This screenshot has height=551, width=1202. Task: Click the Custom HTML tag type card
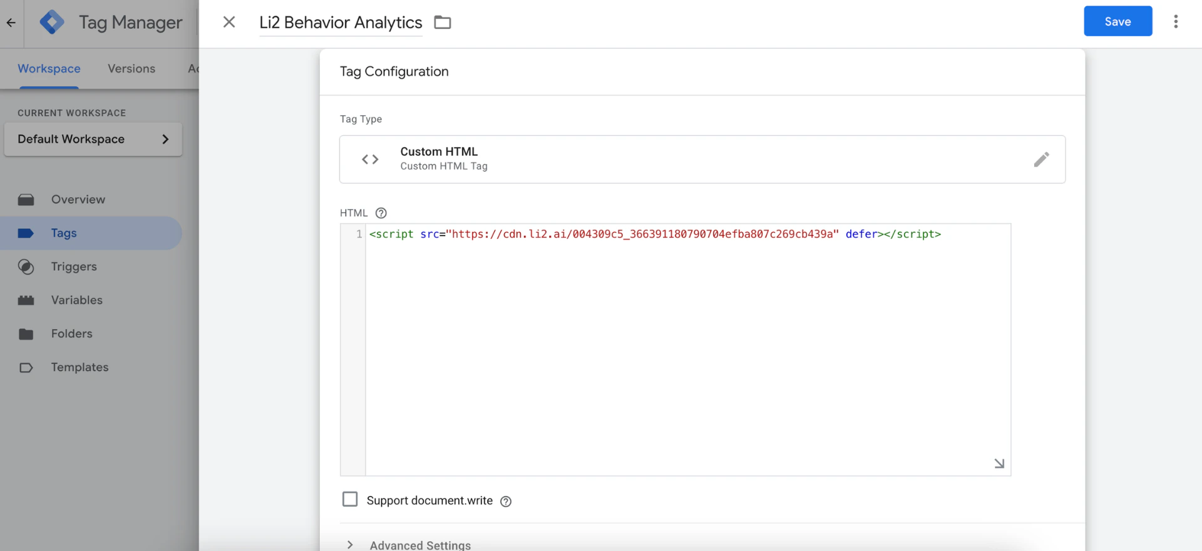pos(702,159)
